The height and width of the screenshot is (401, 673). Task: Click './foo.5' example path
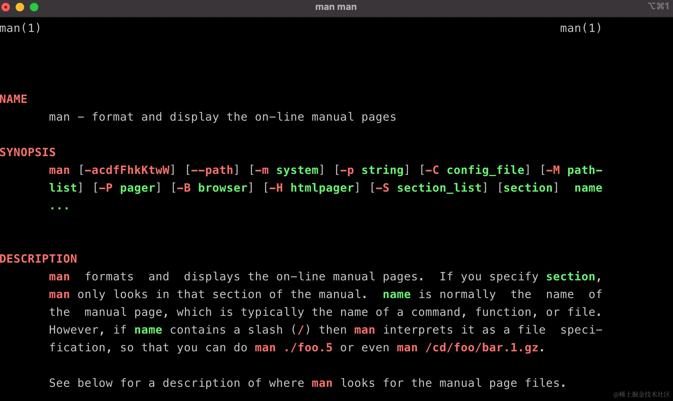point(308,348)
